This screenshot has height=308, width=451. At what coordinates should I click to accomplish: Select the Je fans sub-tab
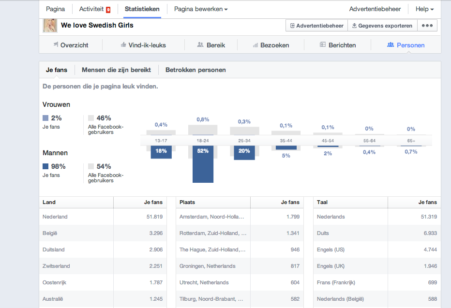coord(57,70)
